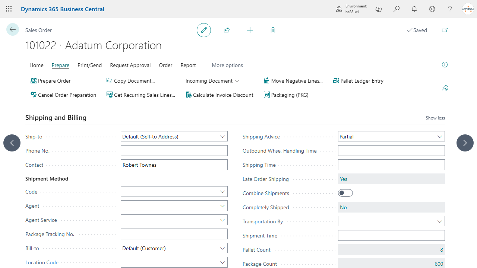Viewport: 477px width, 268px height.
Task: Open Copilot from the top bar
Action: pyautogui.click(x=379, y=9)
